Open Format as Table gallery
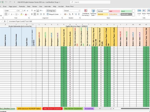 pos(93,13)
